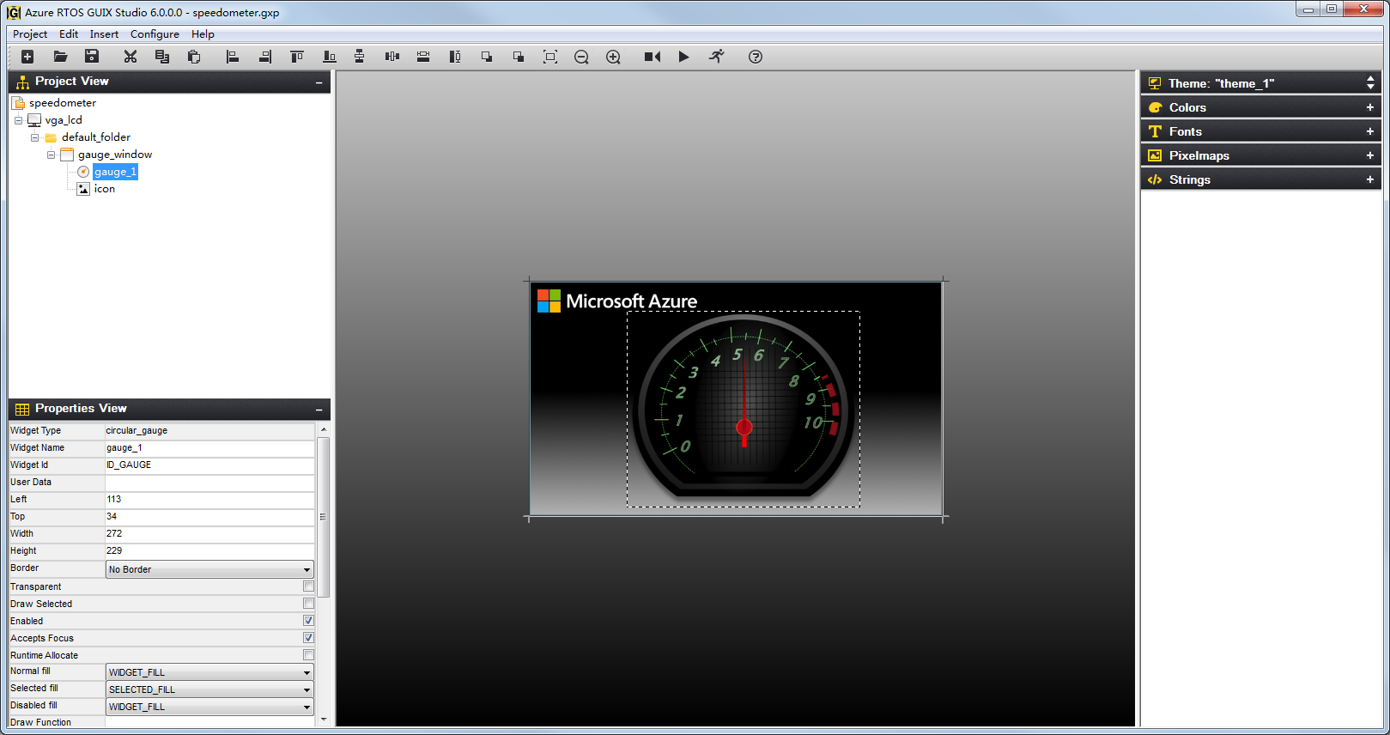Edit the Height value 229
Viewport: 1390px width, 735px height.
(x=209, y=550)
